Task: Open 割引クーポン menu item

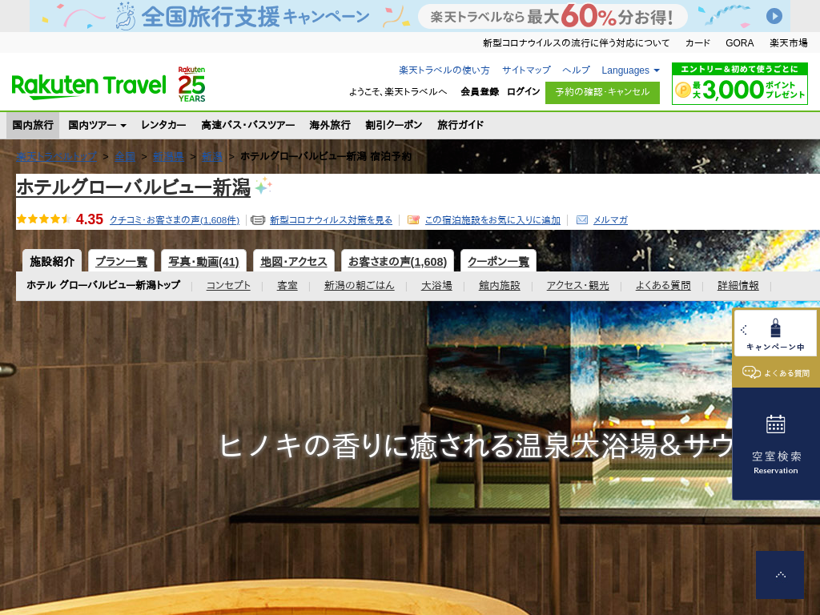Action: click(394, 125)
